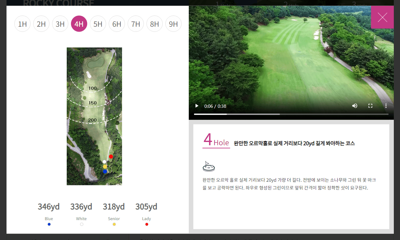The height and width of the screenshot is (240, 400).
Task: Open hole 8H
Action: pos(155,23)
